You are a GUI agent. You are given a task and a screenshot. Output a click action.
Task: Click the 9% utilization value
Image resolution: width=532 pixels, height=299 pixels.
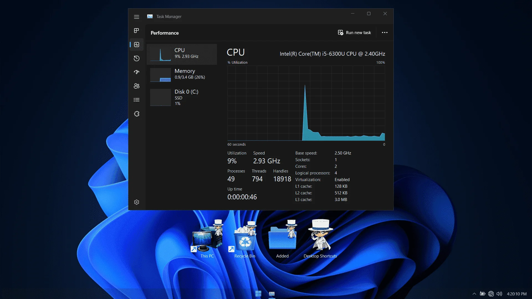[232, 161]
